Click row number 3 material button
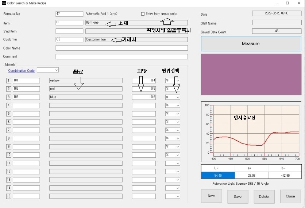The width and height of the screenshot is (305, 208). pyautogui.click(x=9, y=97)
